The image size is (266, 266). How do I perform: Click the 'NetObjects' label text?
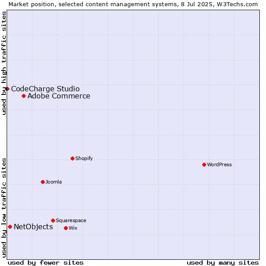coord(33,227)
